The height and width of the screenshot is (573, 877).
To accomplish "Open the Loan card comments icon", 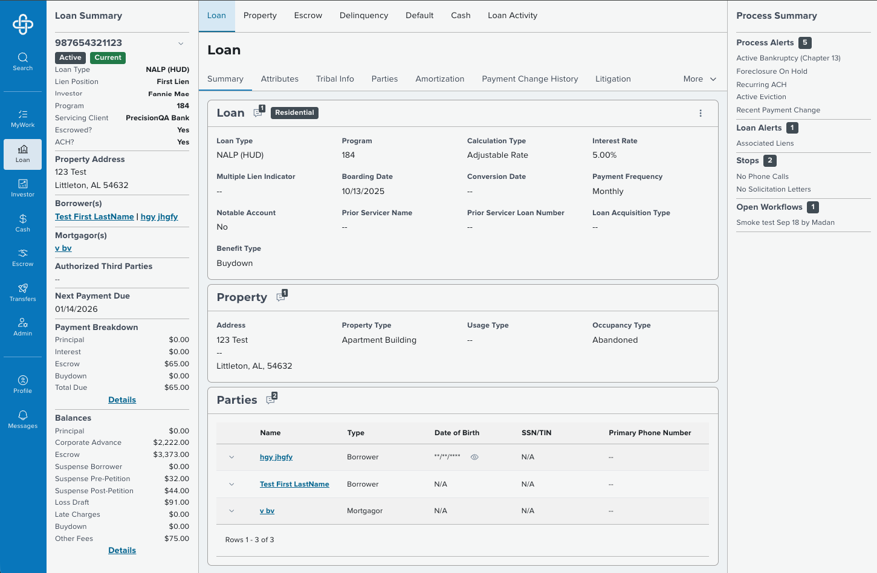I will (259, 112).
